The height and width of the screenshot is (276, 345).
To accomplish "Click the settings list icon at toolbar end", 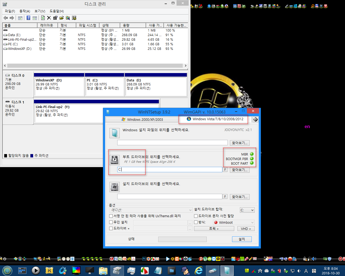I will pyautogui.click(x=74, y=18).
